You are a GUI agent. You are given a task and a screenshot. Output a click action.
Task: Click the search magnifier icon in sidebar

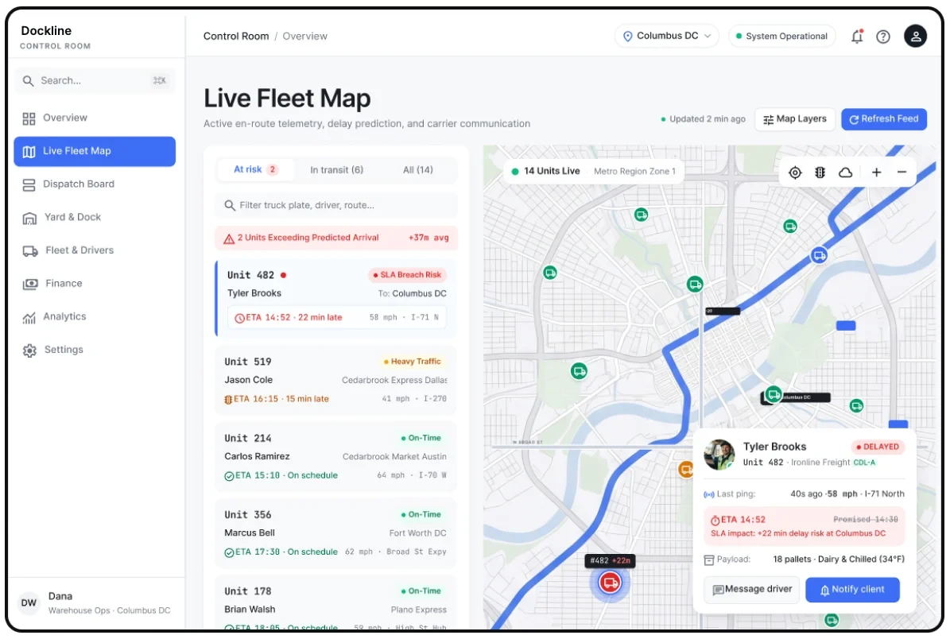[x=28, y=80]
